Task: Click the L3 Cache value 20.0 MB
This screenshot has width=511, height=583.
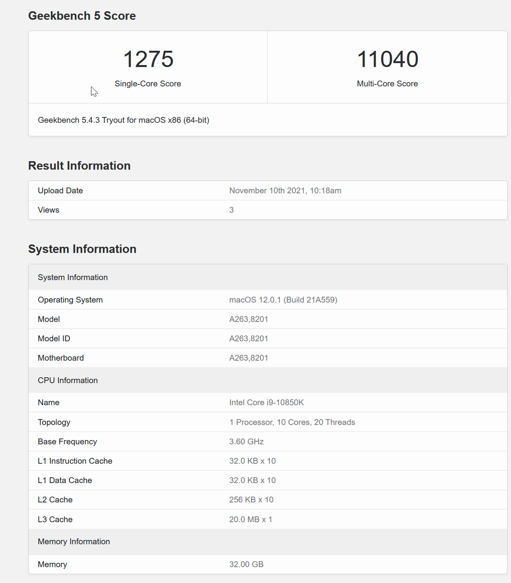Action: (x=250, y=519)
